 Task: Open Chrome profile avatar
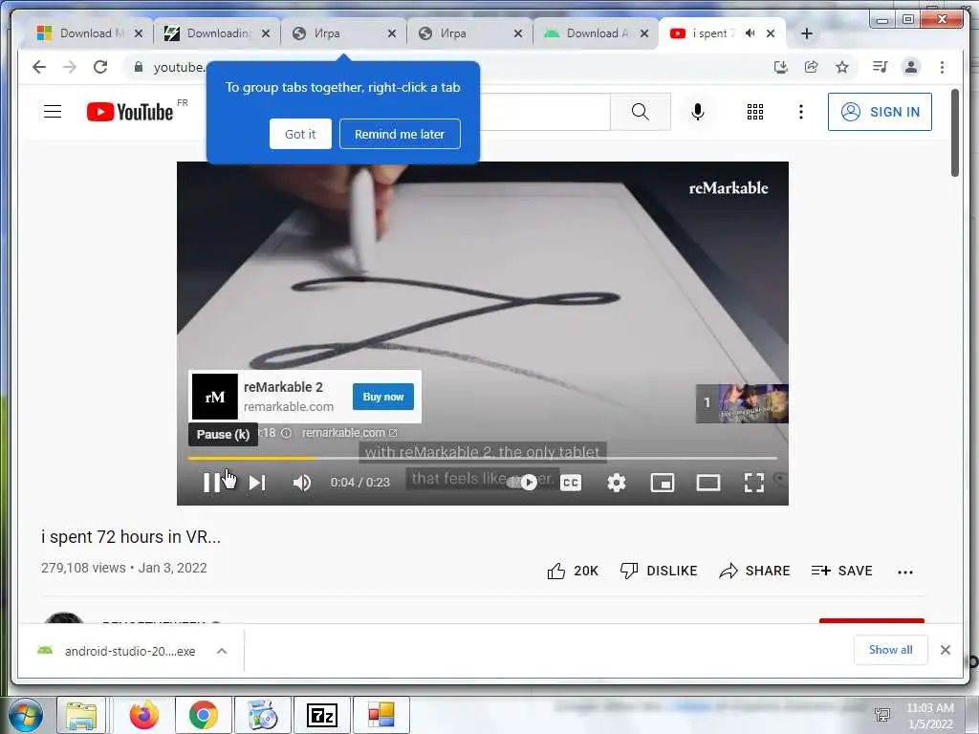pyautogui.click(x=911, y=67)
